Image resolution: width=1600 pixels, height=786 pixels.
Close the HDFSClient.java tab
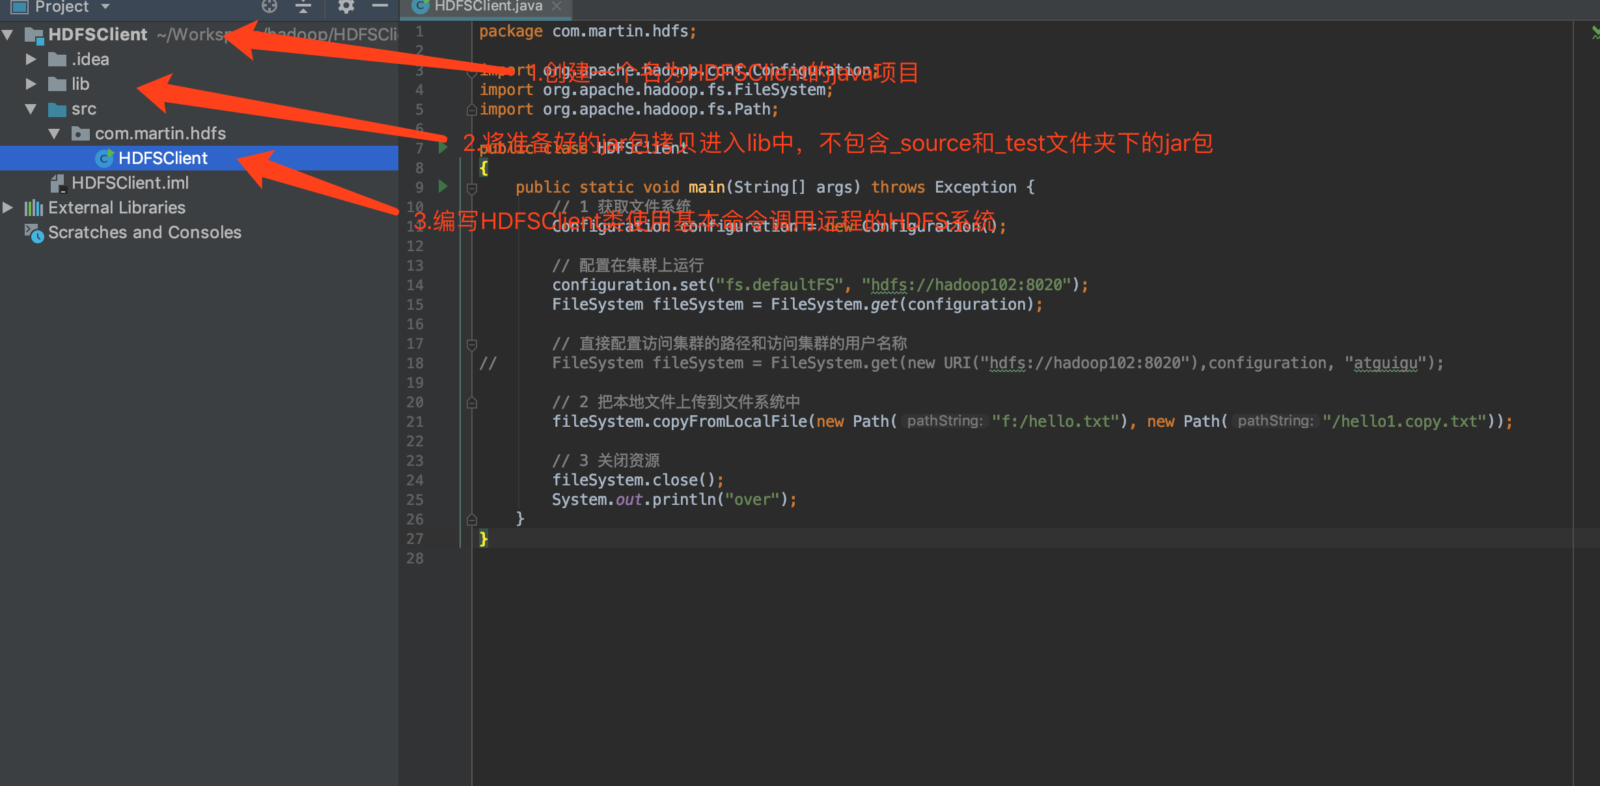(x=557, y=7)
